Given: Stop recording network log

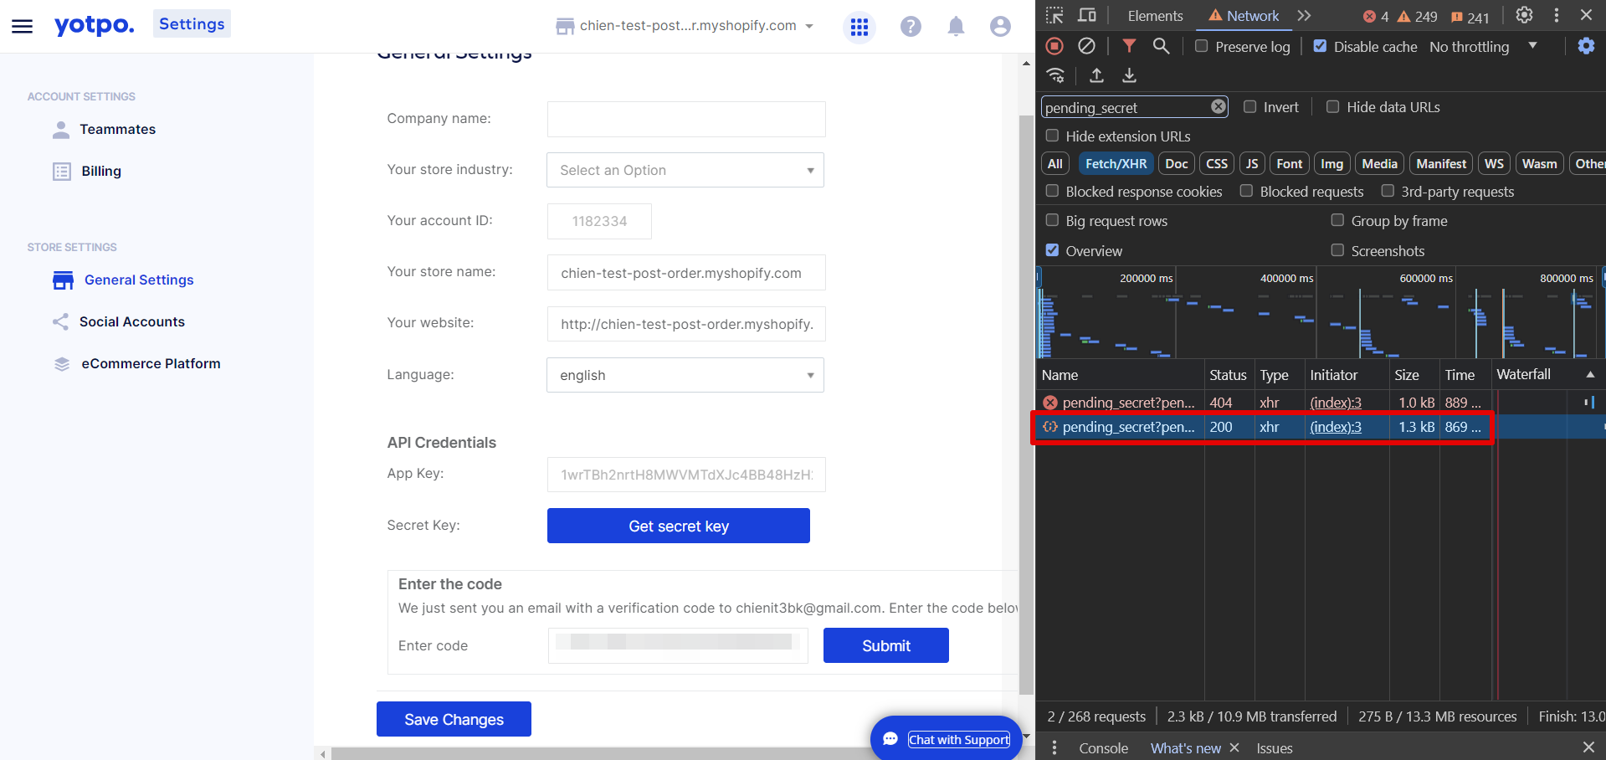Looking at the screenshot, I should [1054, 46].
